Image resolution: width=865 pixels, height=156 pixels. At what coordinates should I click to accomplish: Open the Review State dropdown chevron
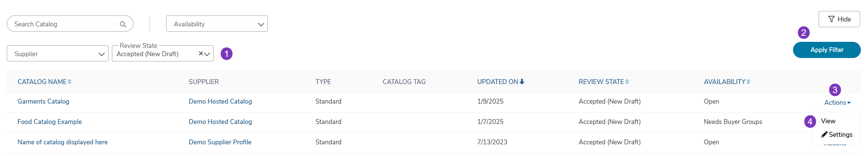207,54
